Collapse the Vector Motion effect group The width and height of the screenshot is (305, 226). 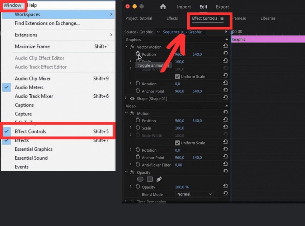pos(126,47)
